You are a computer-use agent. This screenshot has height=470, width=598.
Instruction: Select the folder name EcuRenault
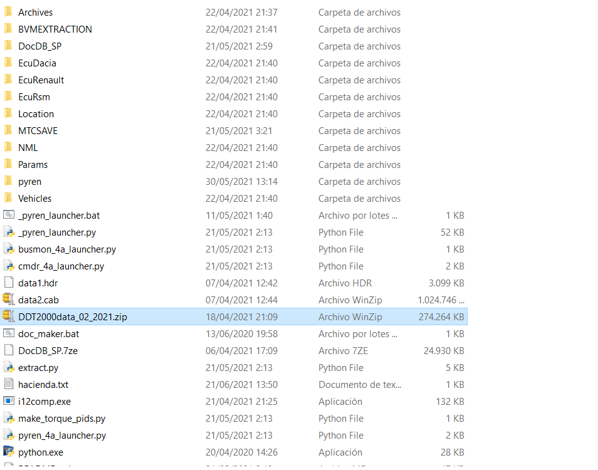pyautogui.click(x=41, y=80)
